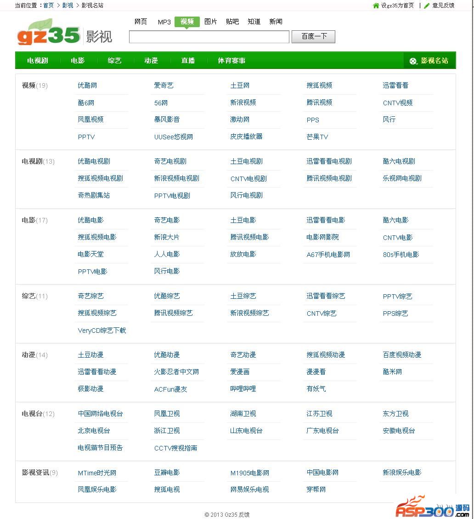474x519 pixels.
Task: Click the 百度一下 search button
Action: 313,37
